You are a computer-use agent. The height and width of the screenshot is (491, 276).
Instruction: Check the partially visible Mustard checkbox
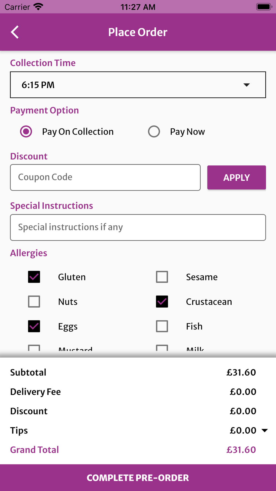(x=34, y=348)
